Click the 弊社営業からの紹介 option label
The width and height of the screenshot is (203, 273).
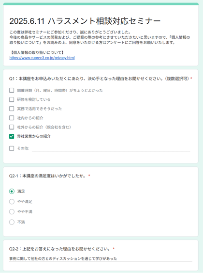(34, 136)
